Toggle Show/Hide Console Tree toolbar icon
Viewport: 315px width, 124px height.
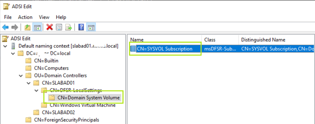point(37,27)
